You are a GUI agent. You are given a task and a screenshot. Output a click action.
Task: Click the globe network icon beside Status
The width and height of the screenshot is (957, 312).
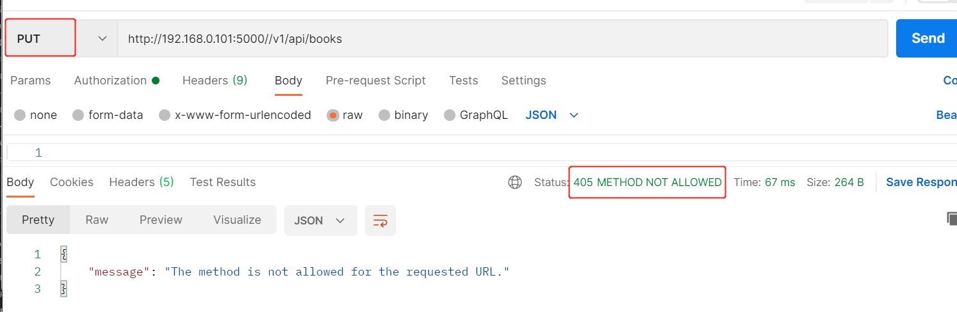click(x=514, y=182)
